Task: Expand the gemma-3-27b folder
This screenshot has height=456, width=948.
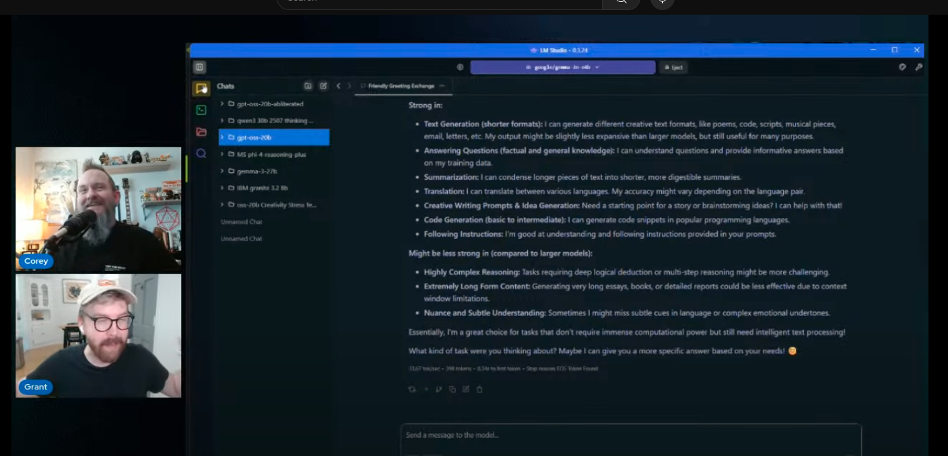Action: pyautogui.click(x=222, y=171)
